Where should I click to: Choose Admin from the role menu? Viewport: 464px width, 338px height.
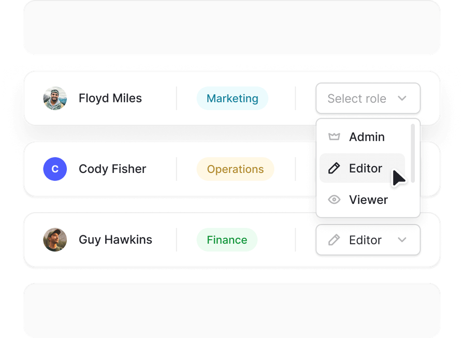point(367,137)
